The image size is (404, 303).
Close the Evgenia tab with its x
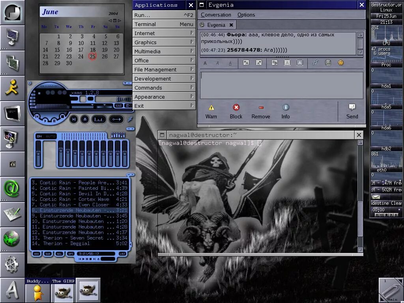(x=231, y=25)
